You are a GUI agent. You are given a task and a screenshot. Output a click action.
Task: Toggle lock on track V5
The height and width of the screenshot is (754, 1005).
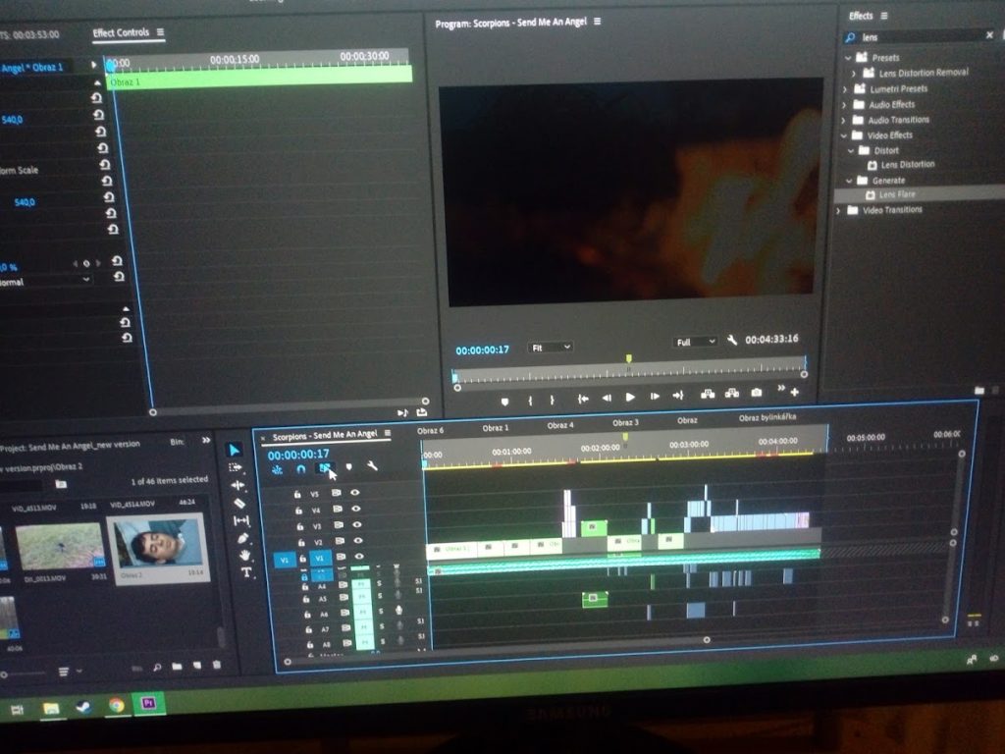pos(297,494)
